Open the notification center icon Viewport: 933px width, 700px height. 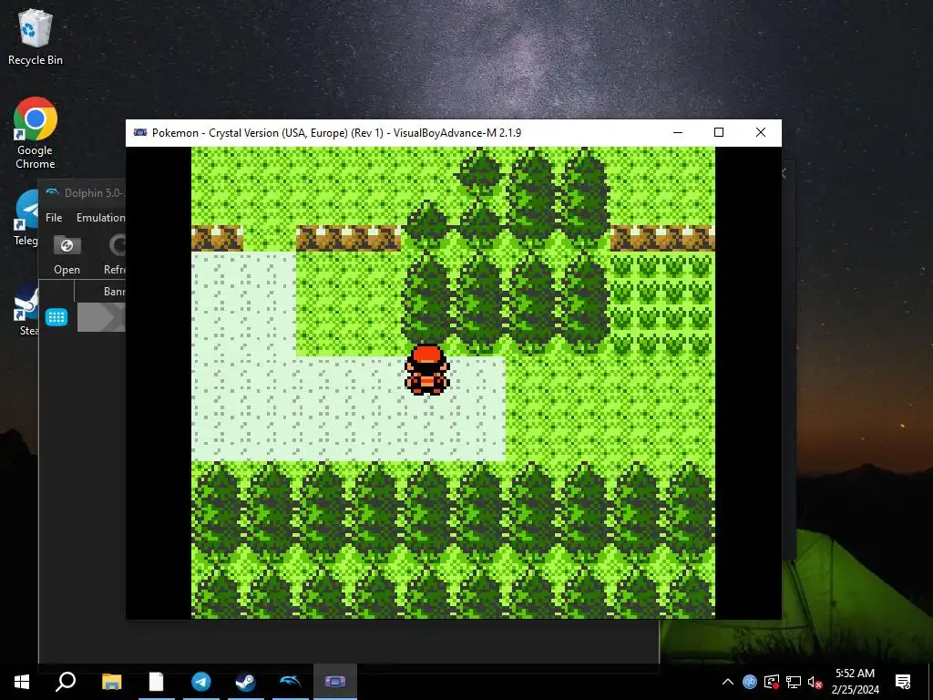click(903, 682)
